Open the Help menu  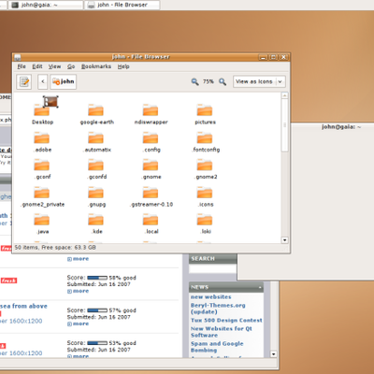123,66
